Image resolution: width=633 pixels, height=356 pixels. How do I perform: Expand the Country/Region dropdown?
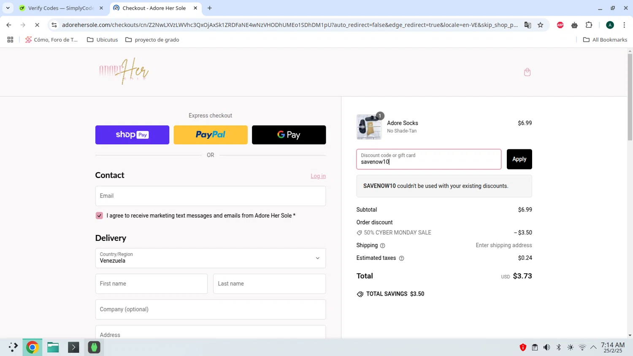211,258
